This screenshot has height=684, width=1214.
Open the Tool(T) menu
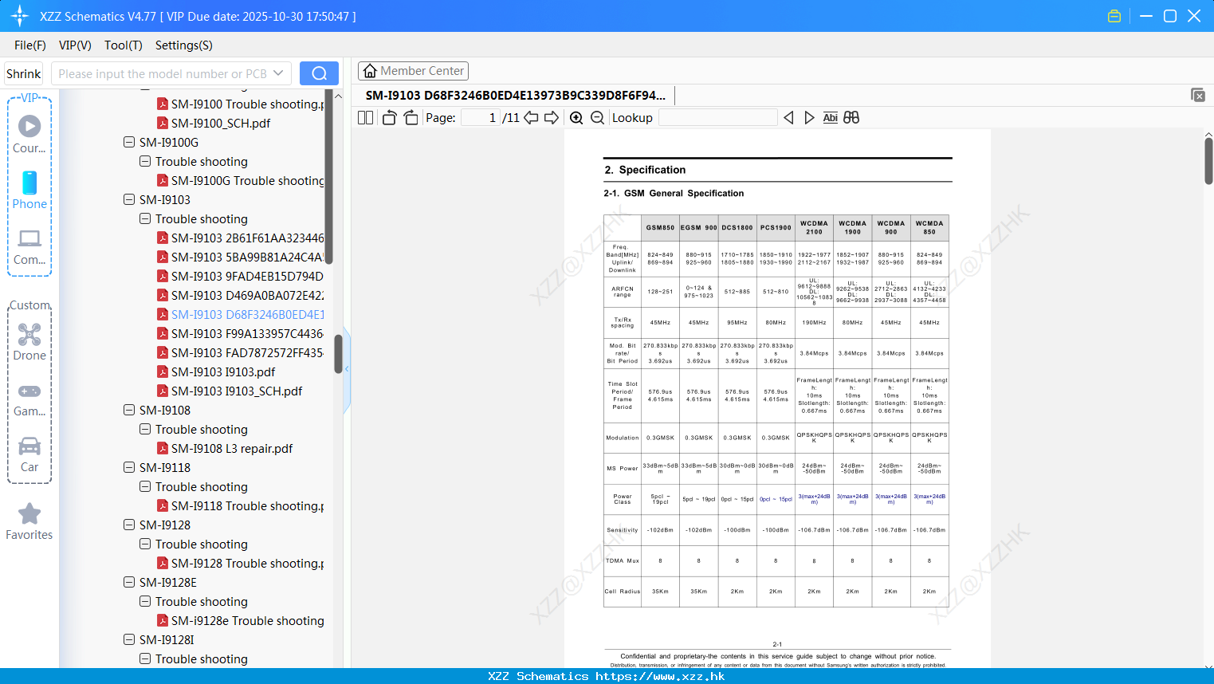124,45
